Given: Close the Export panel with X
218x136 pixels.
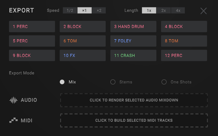Looking at the screenshot, I should coord(203,11).
